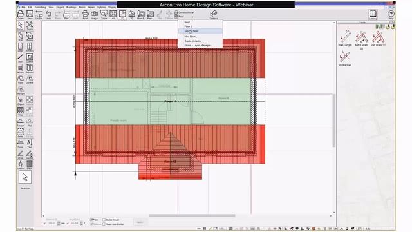Select the Support column tool icon
Viewport: 412px width, 232px height.
30,68
